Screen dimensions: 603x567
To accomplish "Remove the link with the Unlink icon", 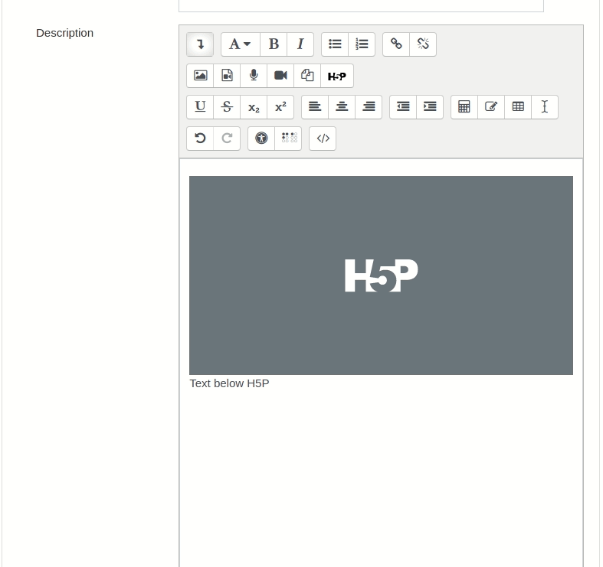I will tap(423, 44).
